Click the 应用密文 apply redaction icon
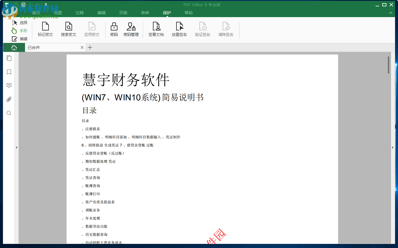 (92, 29)
